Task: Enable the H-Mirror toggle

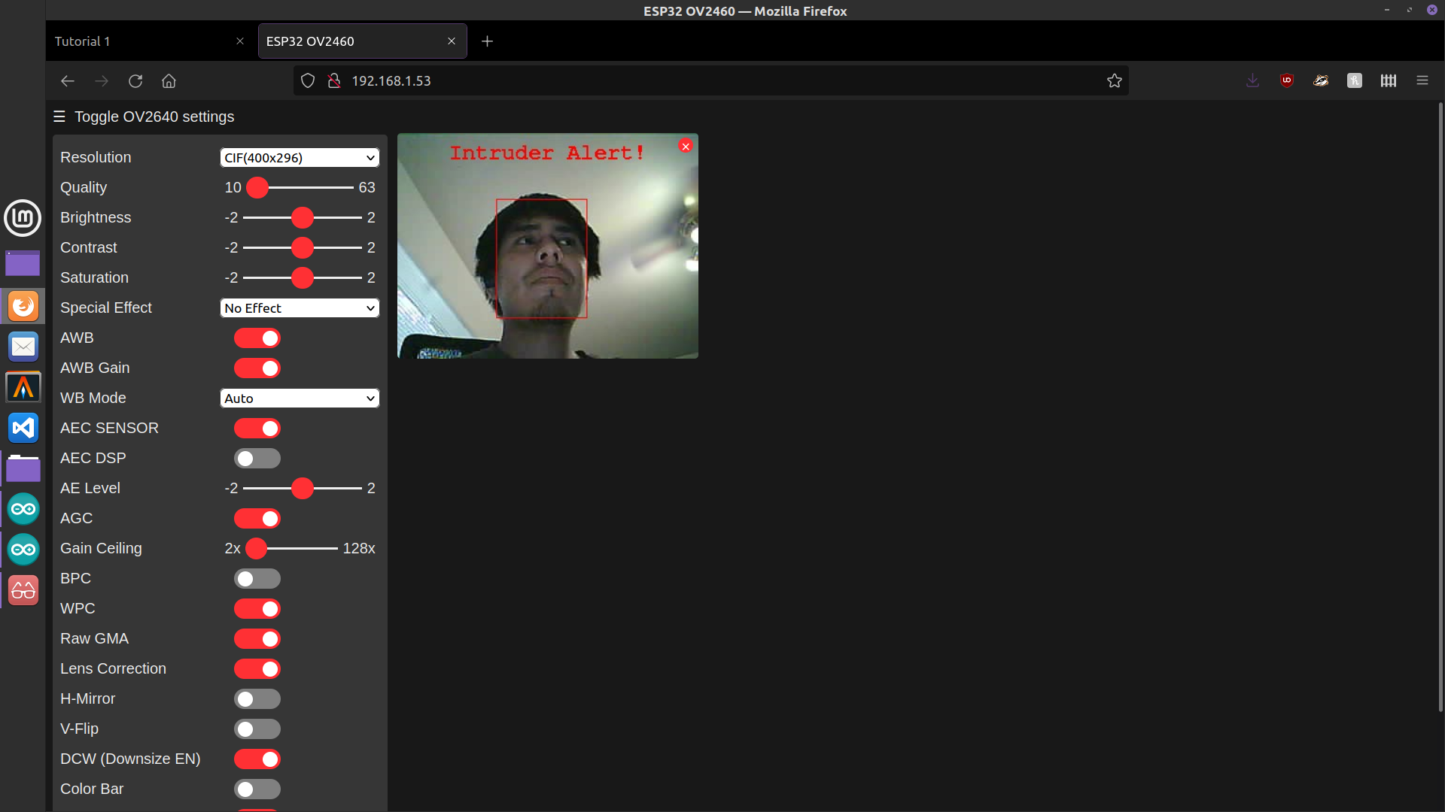Action: tap(257, 699)
